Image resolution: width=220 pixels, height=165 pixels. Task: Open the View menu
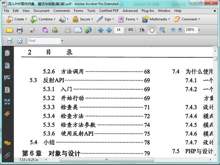pyautogui.click(x=26, y=11)
